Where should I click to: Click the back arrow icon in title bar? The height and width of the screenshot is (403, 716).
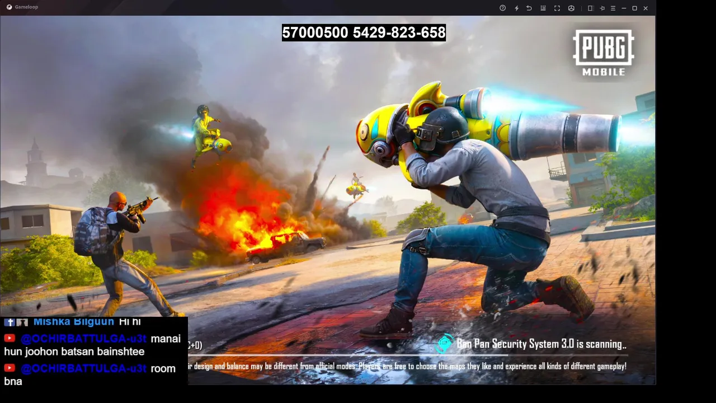click(x=529, y=8)
